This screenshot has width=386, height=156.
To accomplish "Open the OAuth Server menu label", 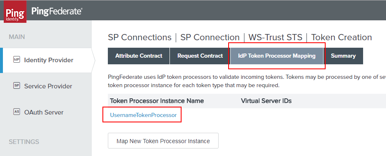I will tap(44, 112).
